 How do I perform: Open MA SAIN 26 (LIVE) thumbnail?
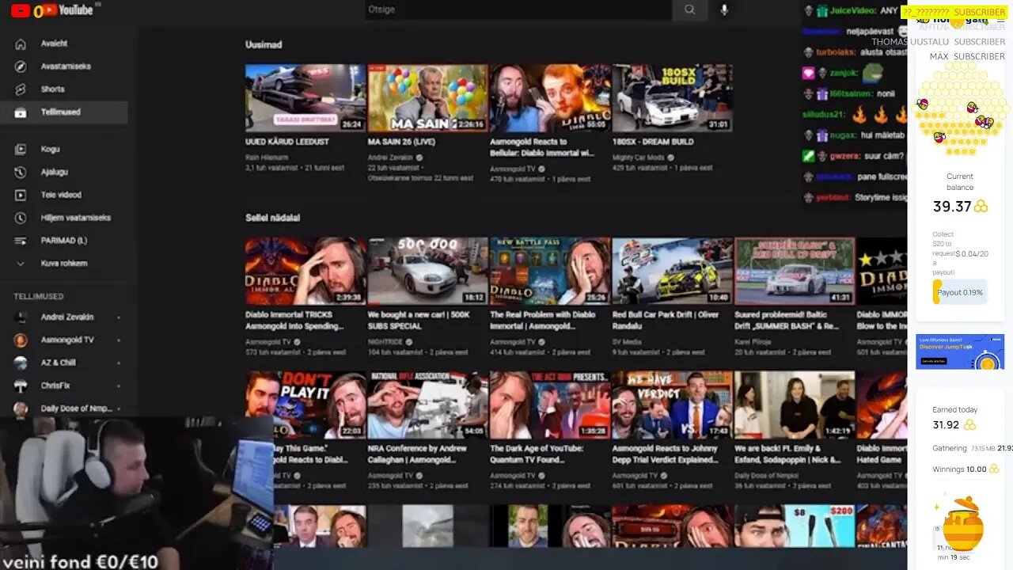428,97
